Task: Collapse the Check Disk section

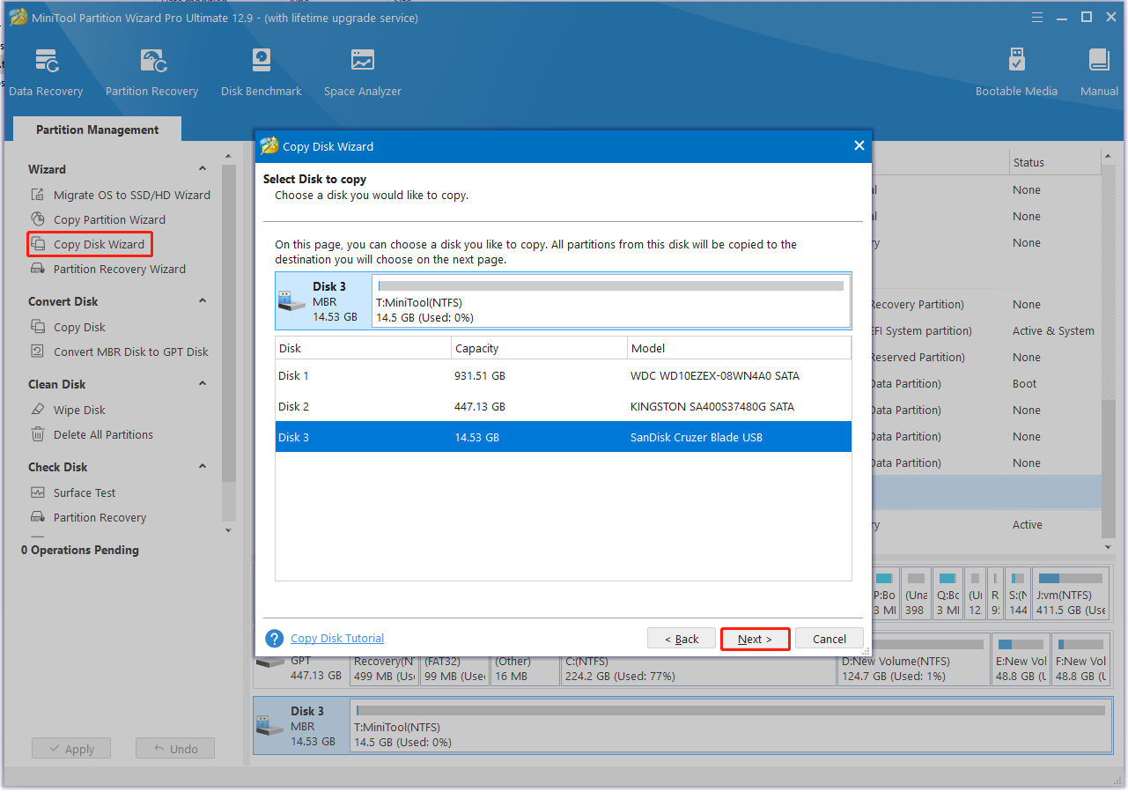Action: (203, 467)
